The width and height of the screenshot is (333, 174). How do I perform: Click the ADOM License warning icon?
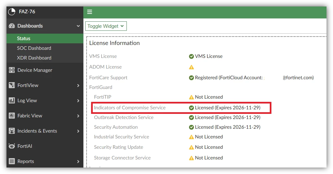pyautogui.click(x=191, y=67)
